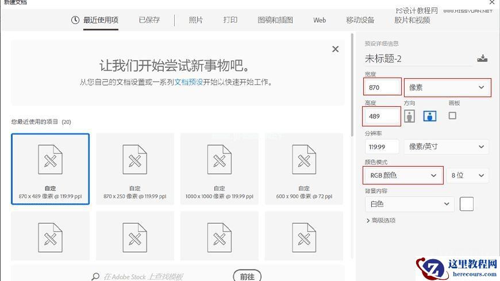Close the welcome banner with X
The width and height of the screenshot is (500, 281).
pyautogui.click(x=335, y=49)
